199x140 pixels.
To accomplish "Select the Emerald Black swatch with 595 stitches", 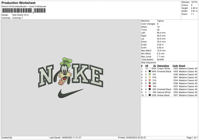I will 150,89.
